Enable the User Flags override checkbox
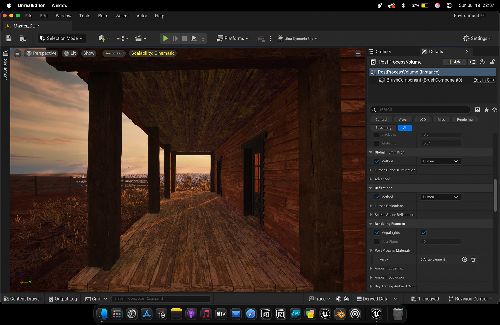The height and width of the screenshot is (325, 500). click(x=377, y=242)
